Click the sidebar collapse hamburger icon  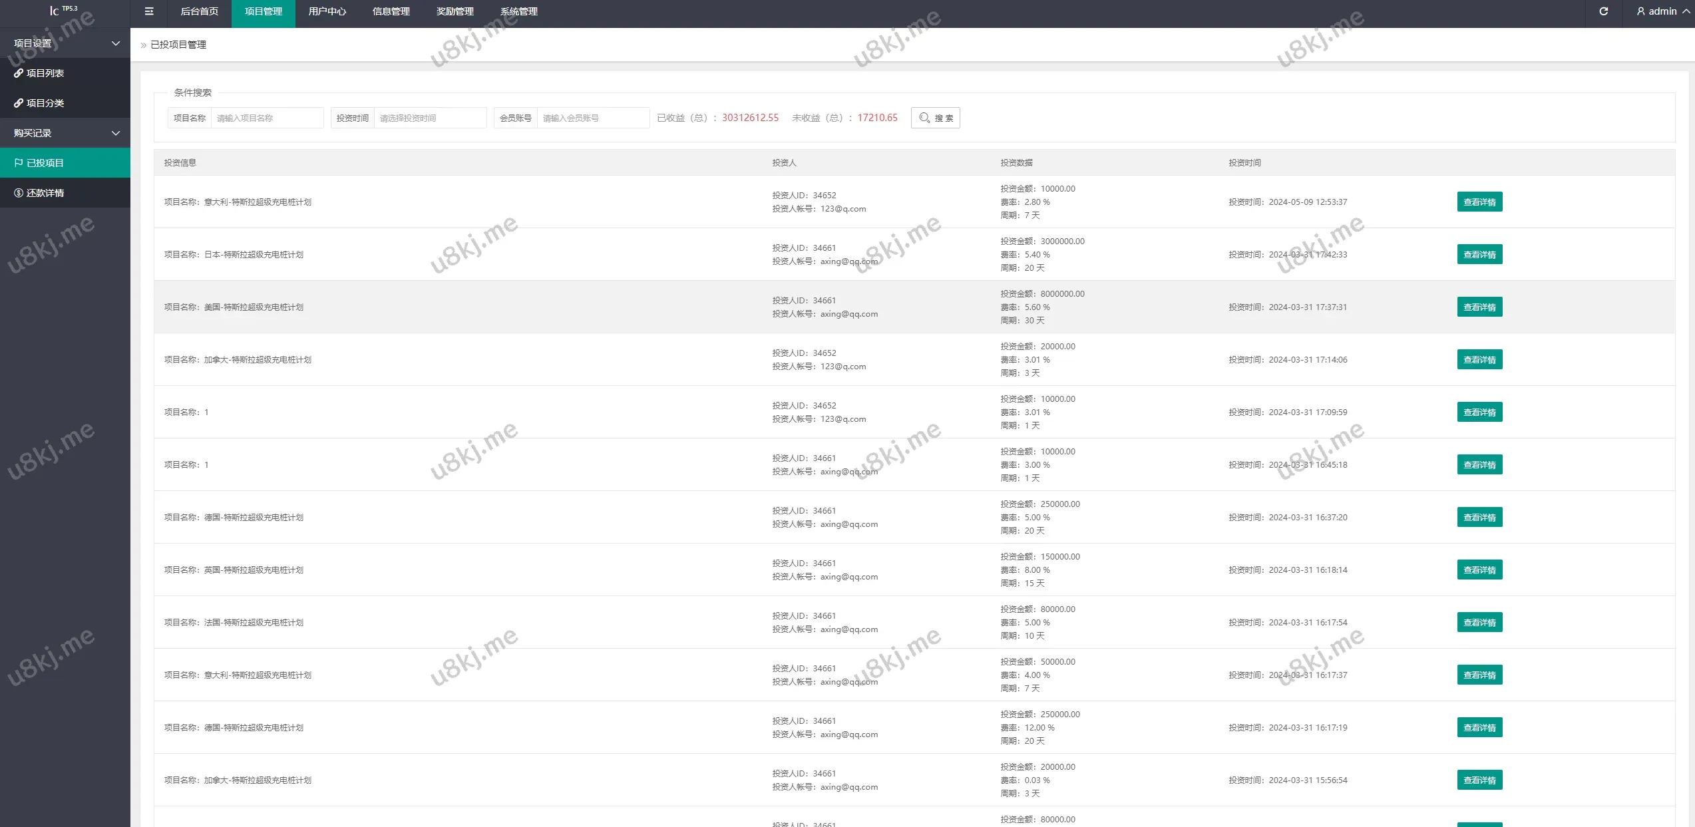pyautogui.click(x=149, y=11)
